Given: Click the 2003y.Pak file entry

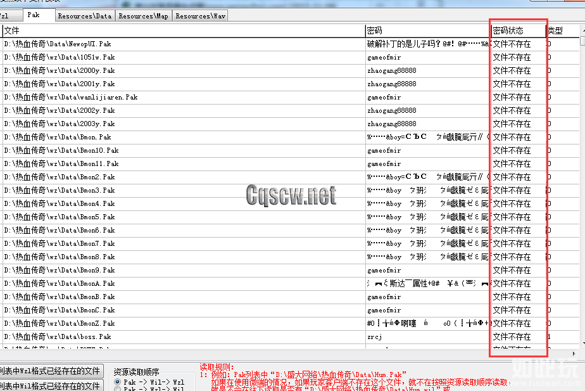Looking at the screenshot, I should (x=60, y=124).
